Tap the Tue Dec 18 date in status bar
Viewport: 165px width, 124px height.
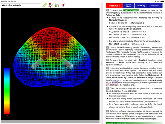pyautogui.click(x=12, y=1)
